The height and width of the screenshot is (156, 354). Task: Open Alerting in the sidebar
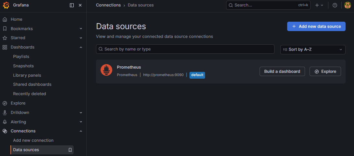[18, 122]
